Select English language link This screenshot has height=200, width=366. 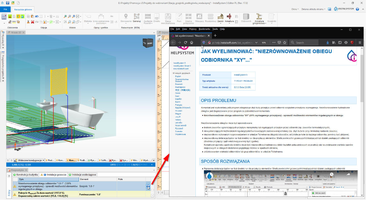(x=178, y=76)
